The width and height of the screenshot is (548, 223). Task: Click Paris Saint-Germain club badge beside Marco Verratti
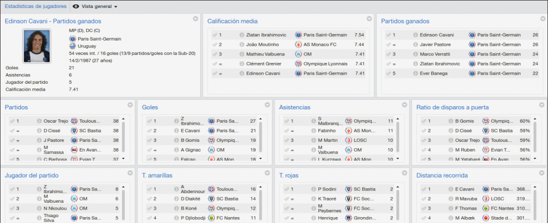click(x=472, y=54)
